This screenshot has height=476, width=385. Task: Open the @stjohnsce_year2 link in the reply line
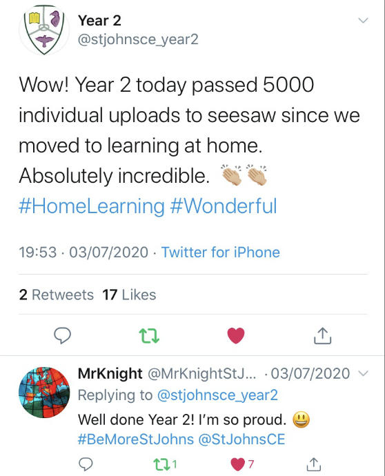pos(217,395)
